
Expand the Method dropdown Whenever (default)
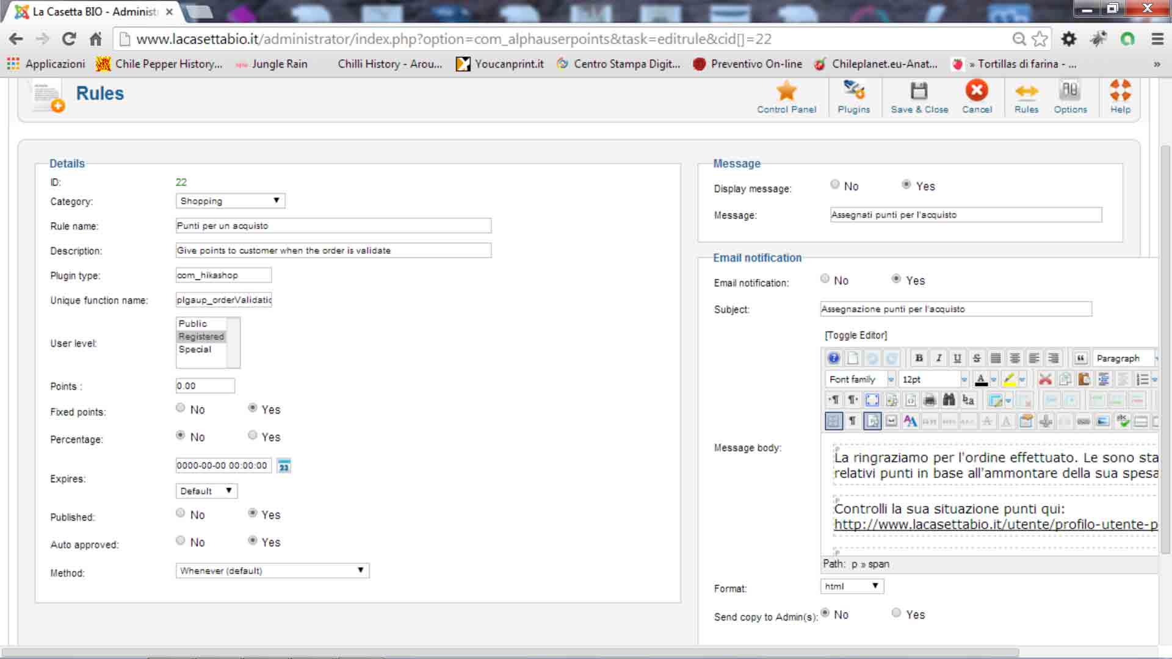tap(272, 571)
